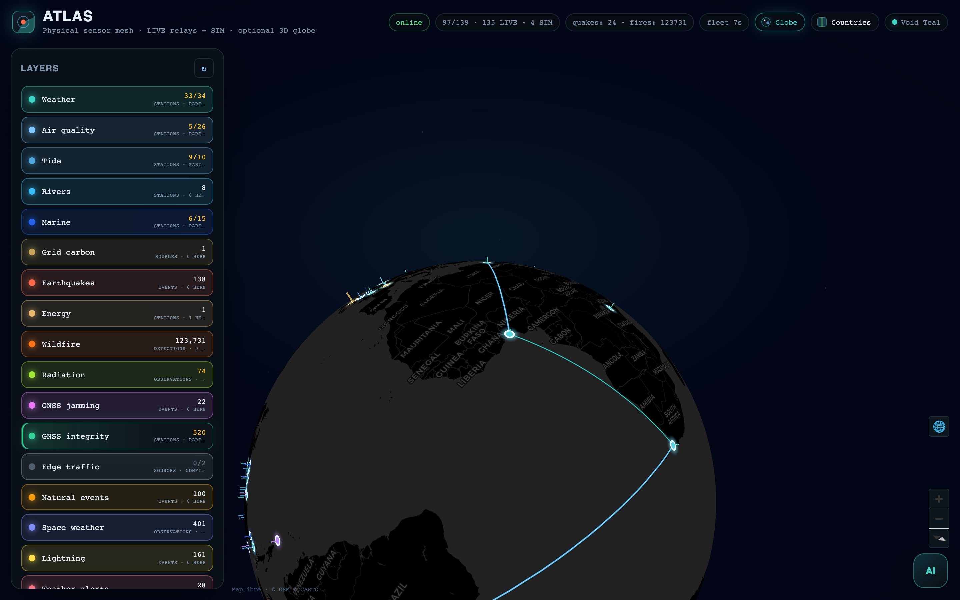This screenshot has width=960, height=600.
Task: Click the LAYERS panel heading
Action: pos(40,68)
